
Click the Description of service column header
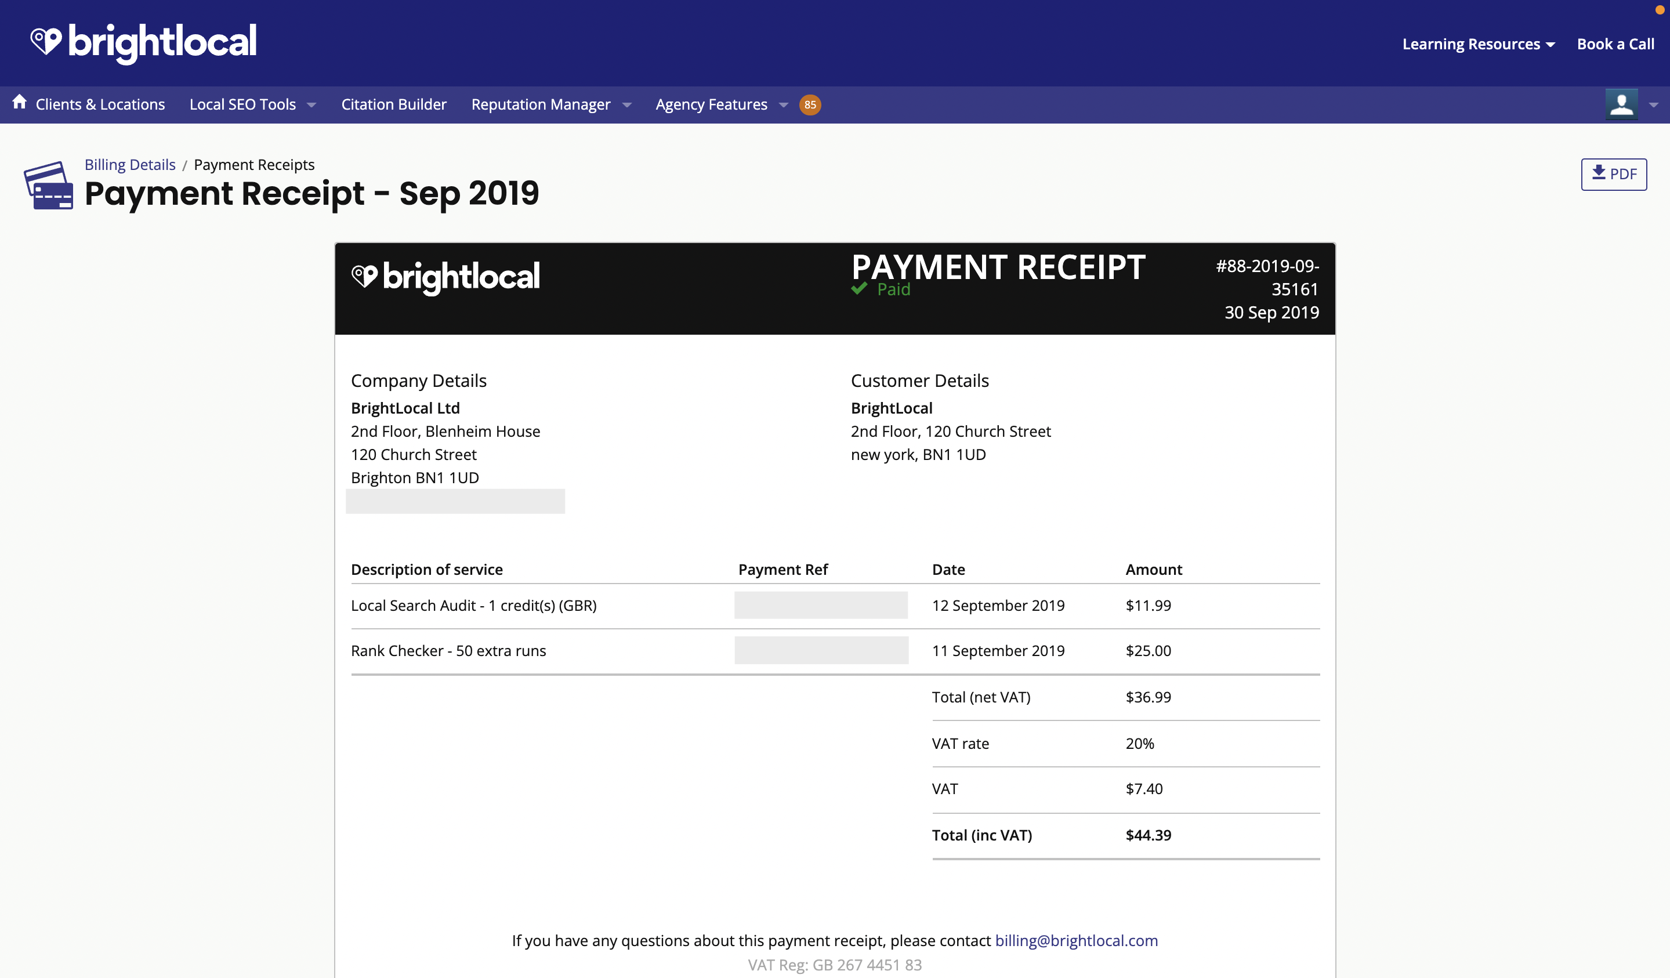427,569
